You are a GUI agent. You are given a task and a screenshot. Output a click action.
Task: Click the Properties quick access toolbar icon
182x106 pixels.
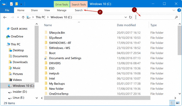coord(11,4)
